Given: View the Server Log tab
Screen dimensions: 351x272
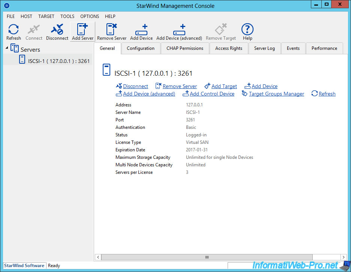Looking at the screenshot, I should point(264,48).
